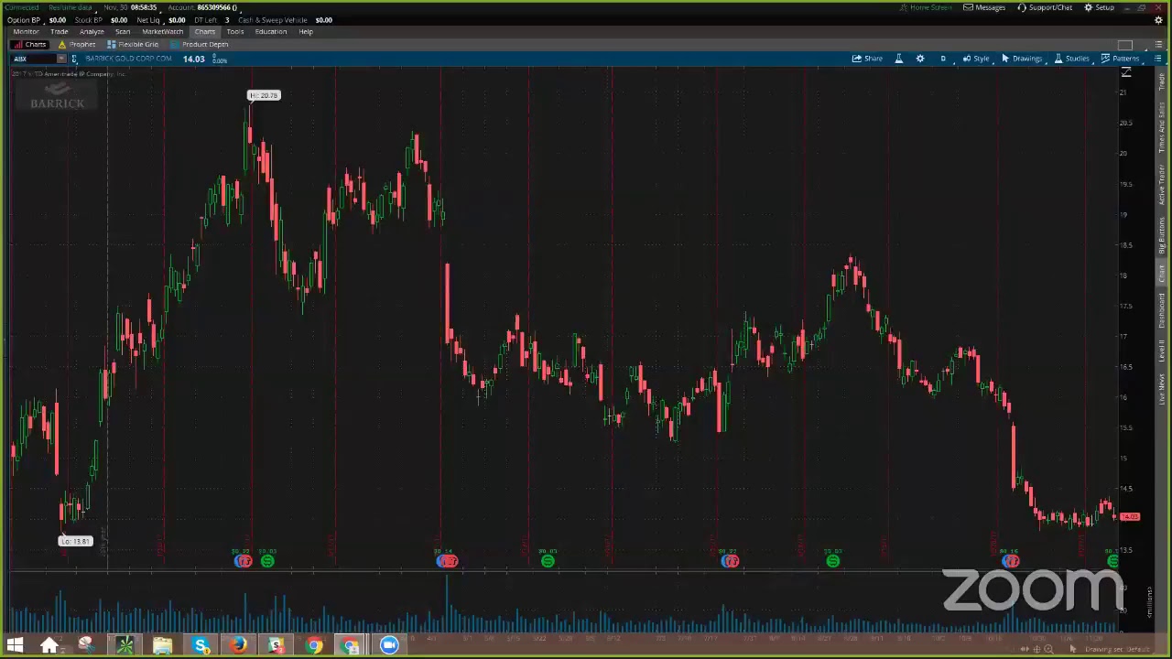Viewport: 1172px width, 659px height.
Task: Open the Tools tab
Action: pyautogui.click(x=234, y=31)
